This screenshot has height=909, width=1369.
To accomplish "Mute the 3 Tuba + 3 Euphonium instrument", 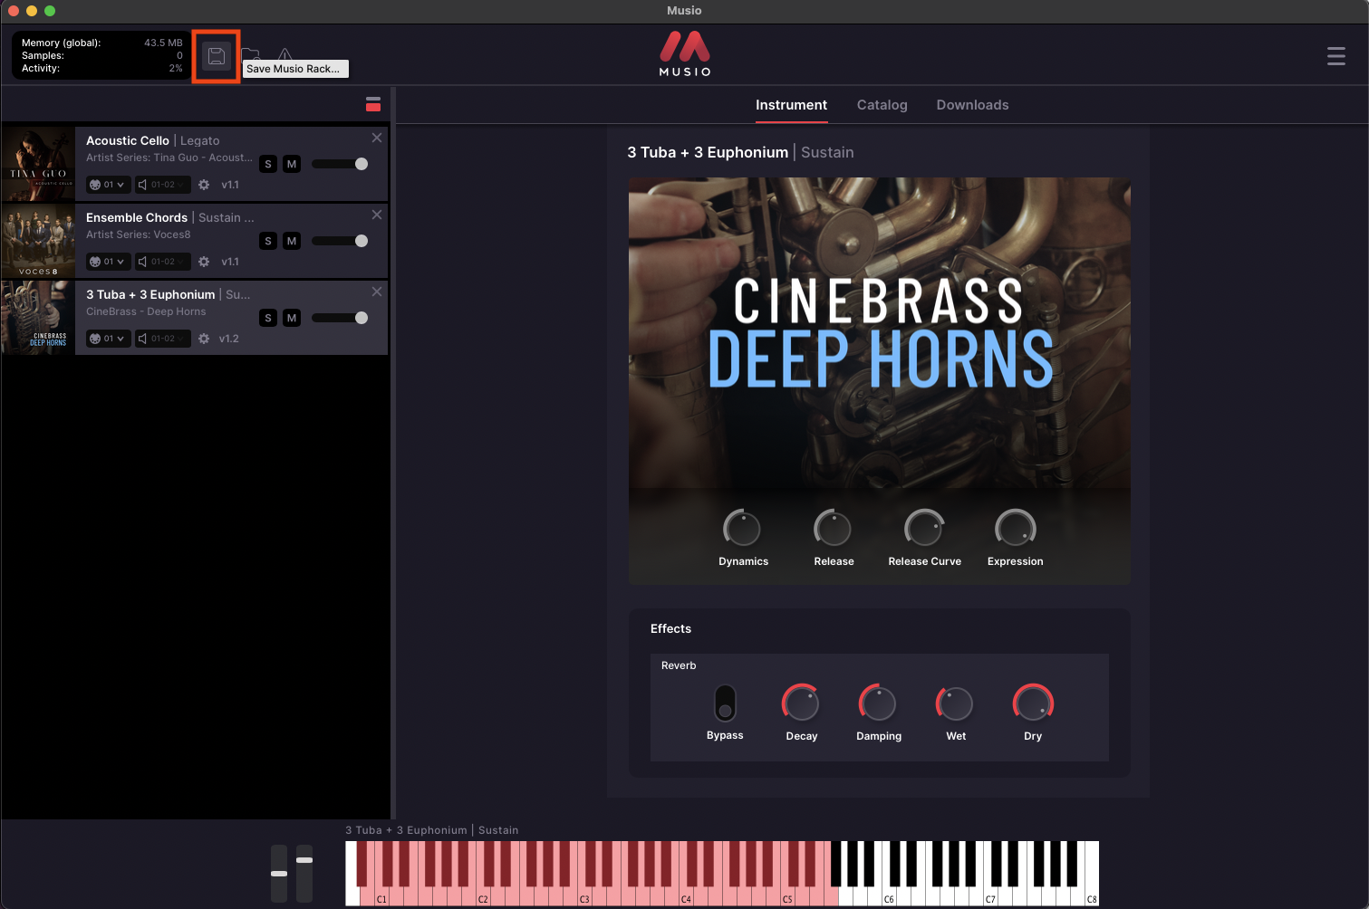I will click(292, 318).
